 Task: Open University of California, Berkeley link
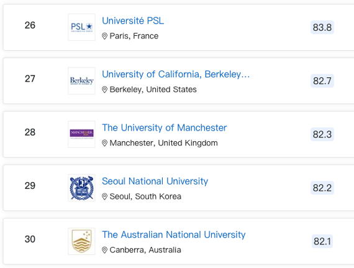click(176, 74)
